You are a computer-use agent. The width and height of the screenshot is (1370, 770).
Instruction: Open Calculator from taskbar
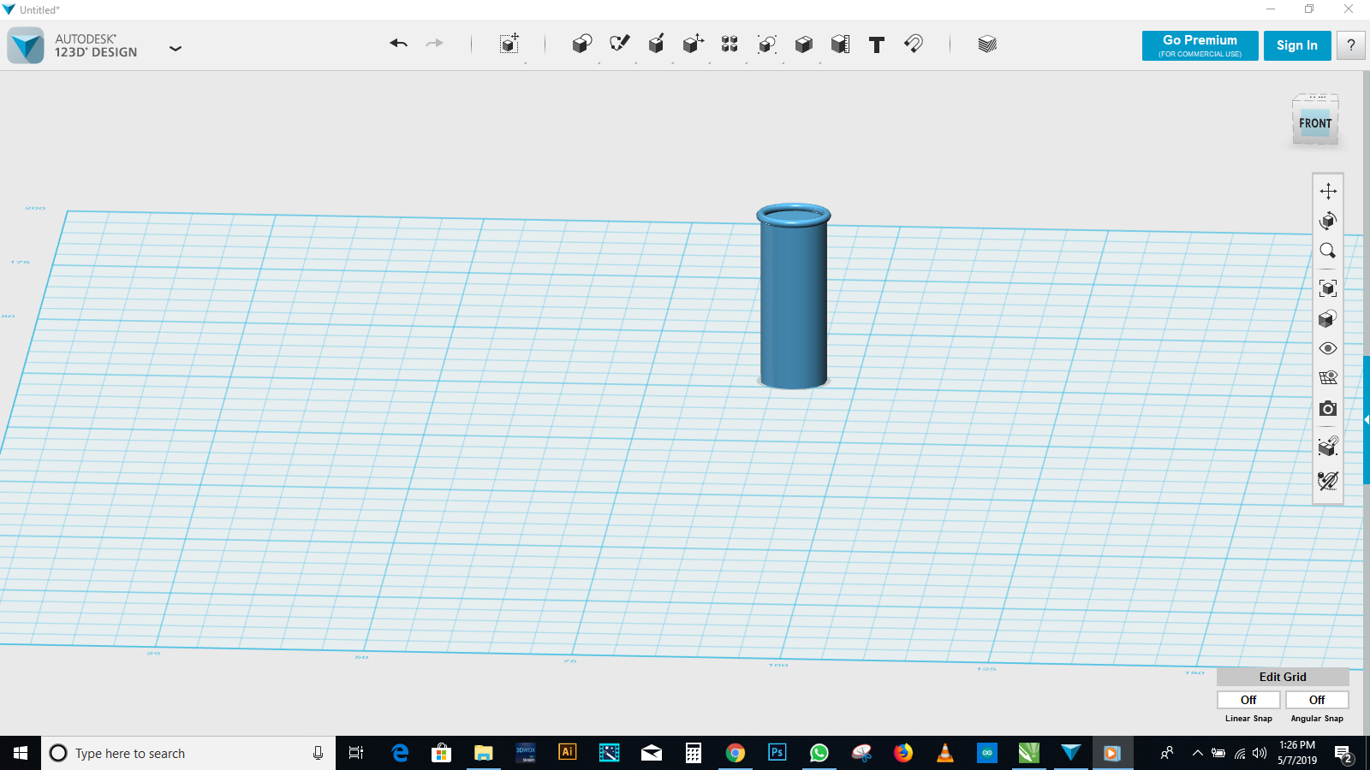point(694,753)
